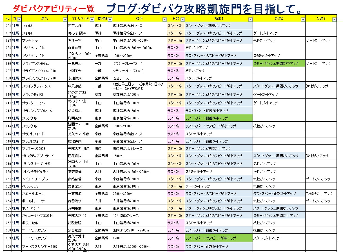This screenshot has height=252, width=343.
Task: Select the ability cell 詩歌管弦
Action: pos(81,223)
